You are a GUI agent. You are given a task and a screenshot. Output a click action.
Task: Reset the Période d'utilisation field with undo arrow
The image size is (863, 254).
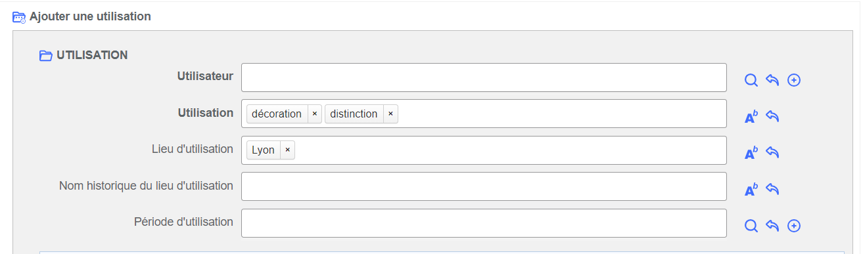[x=773, y=226]
